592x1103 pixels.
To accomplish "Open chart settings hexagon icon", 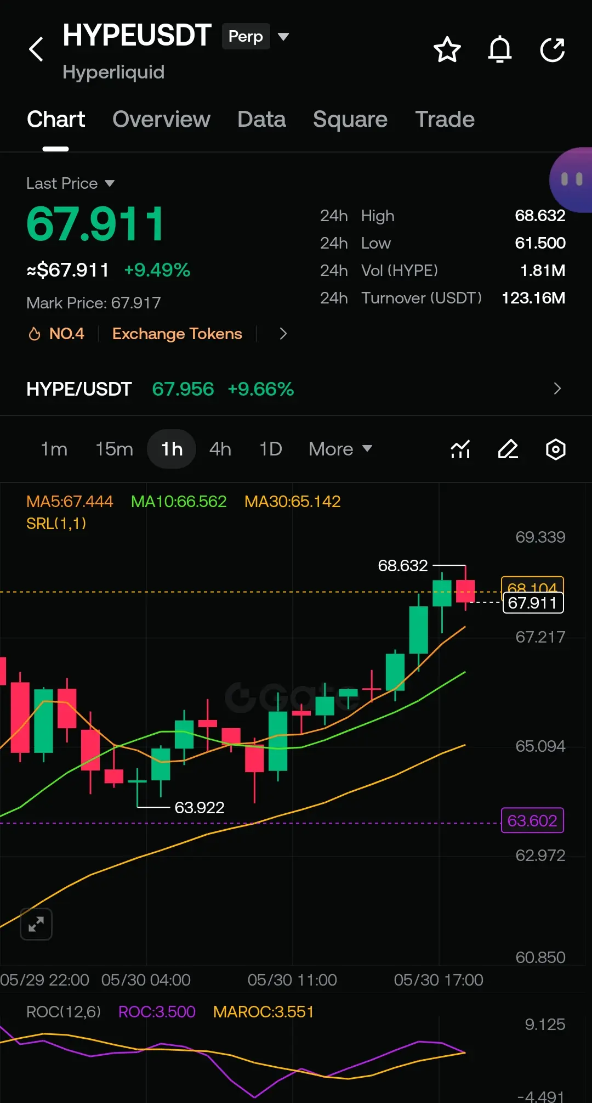I will [x=556, y=449].
